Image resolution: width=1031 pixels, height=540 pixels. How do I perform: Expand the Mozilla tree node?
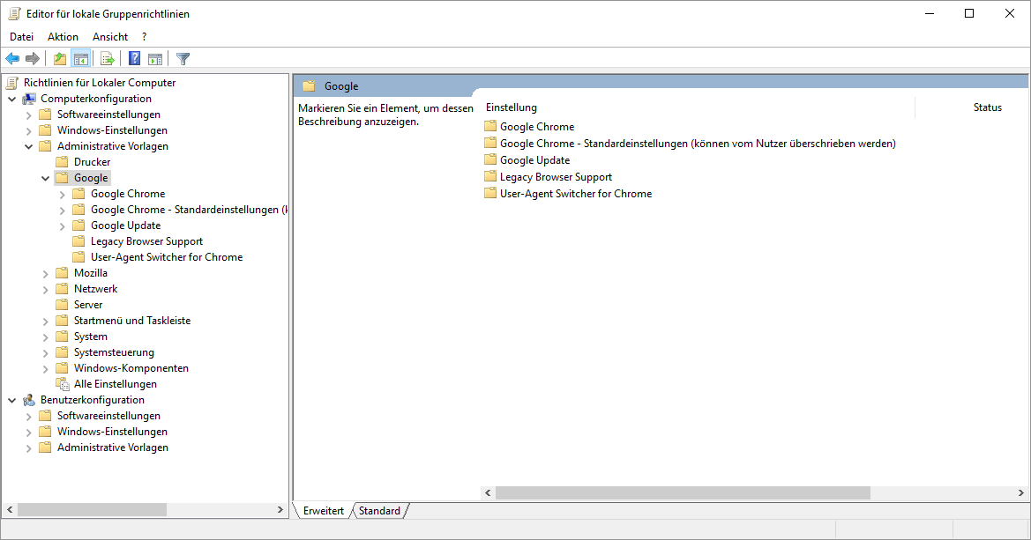coord(46,273)
